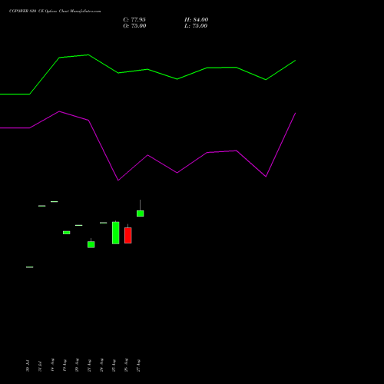384x384 pixels.
Task: Click the 27 Aug green candlestick
Action: [140, 214]
